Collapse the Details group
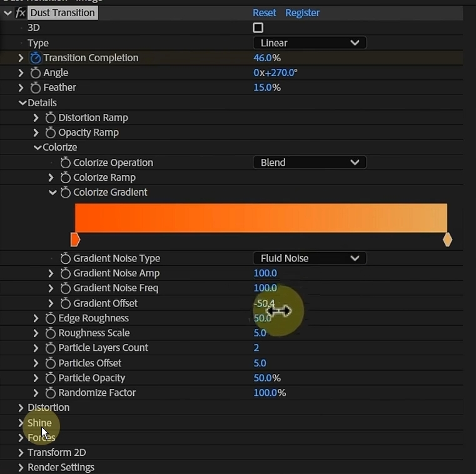 pyautogui.click(x=23, y=103)
